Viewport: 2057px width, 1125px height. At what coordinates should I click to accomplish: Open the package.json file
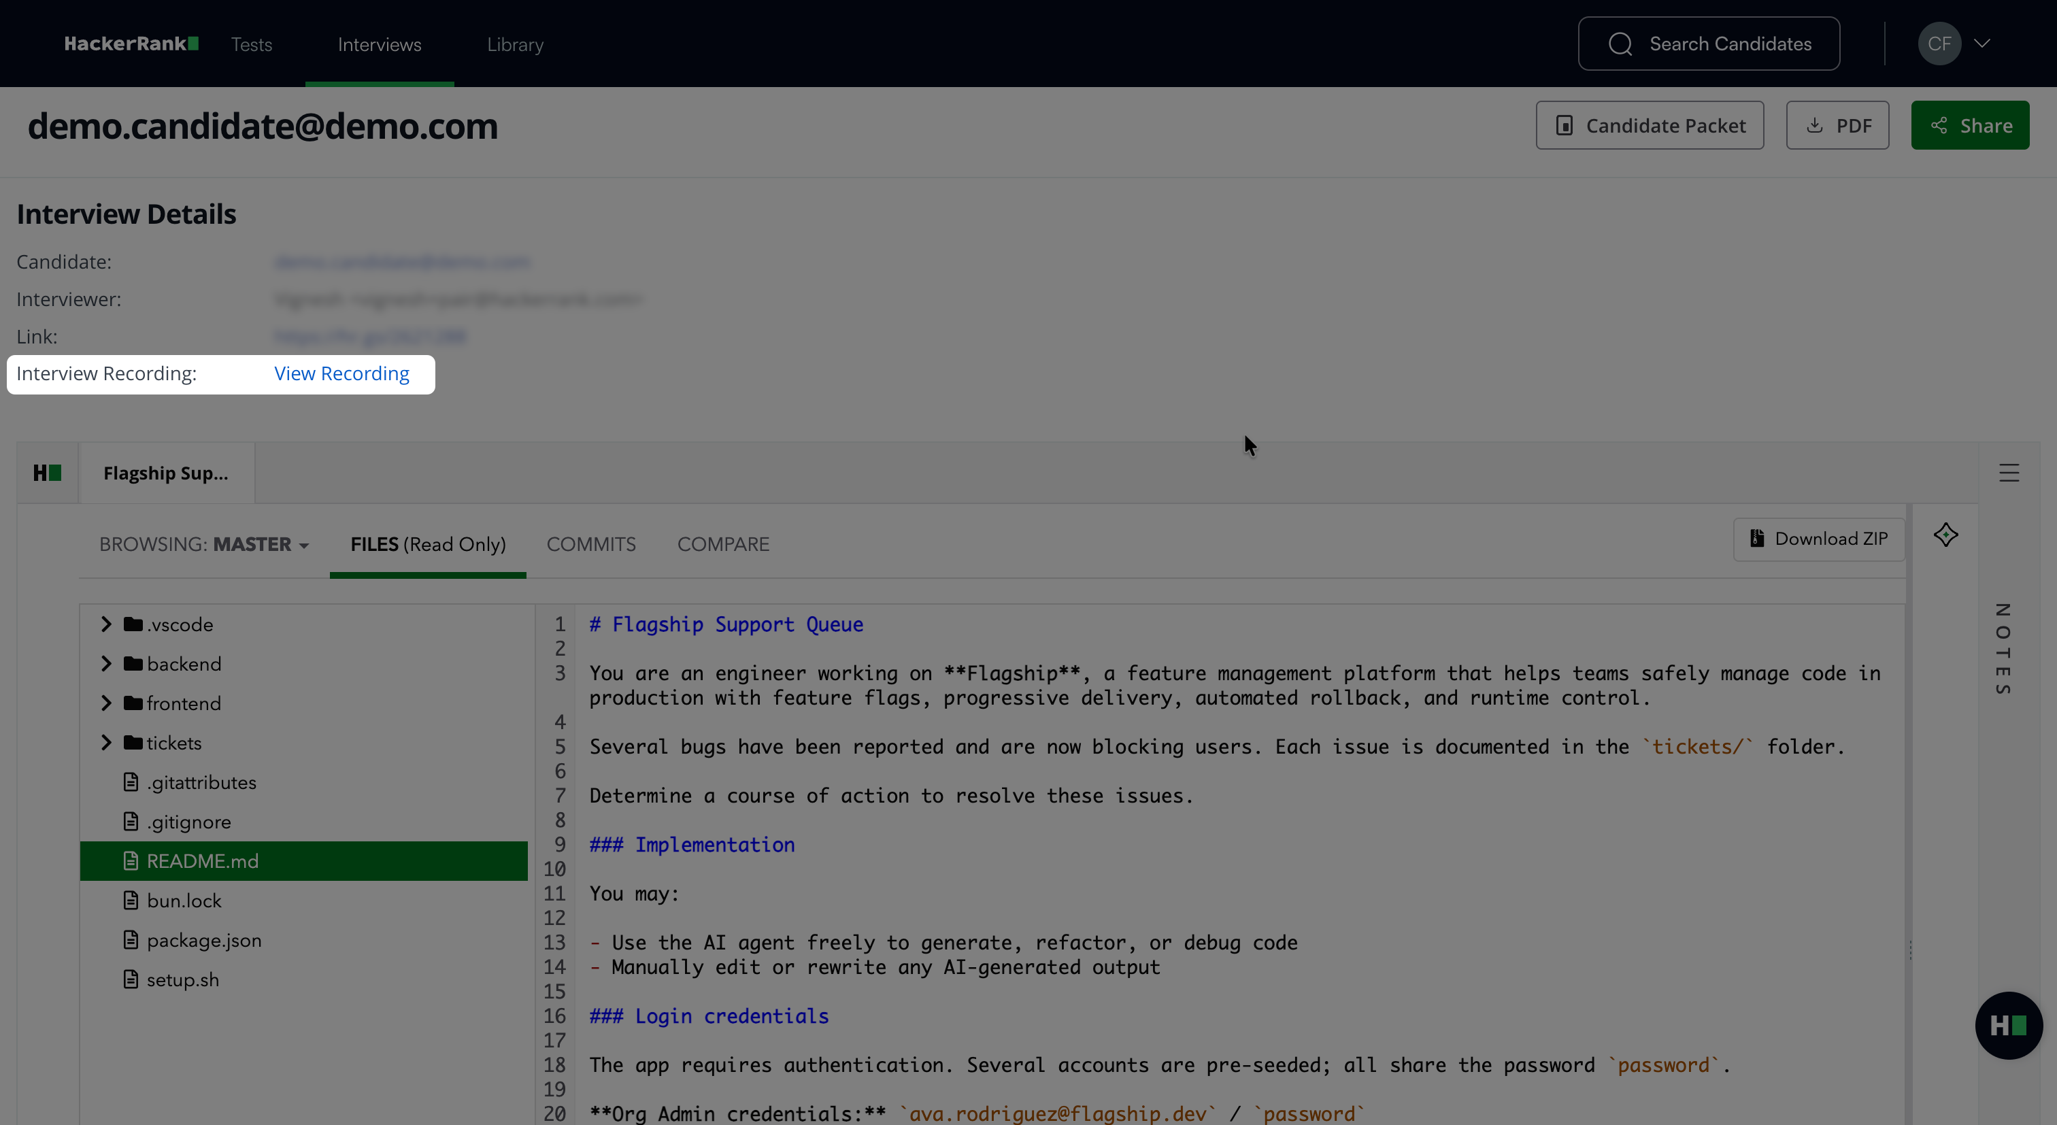click(x=203, y=941)
